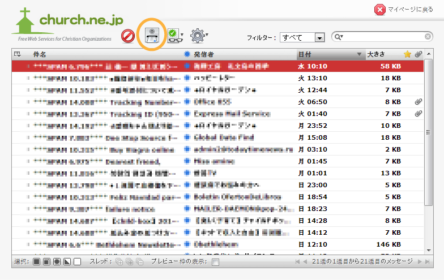Click the invert selection icon
The width and height of the screenshot is (444, 280).
coord(67,262)
